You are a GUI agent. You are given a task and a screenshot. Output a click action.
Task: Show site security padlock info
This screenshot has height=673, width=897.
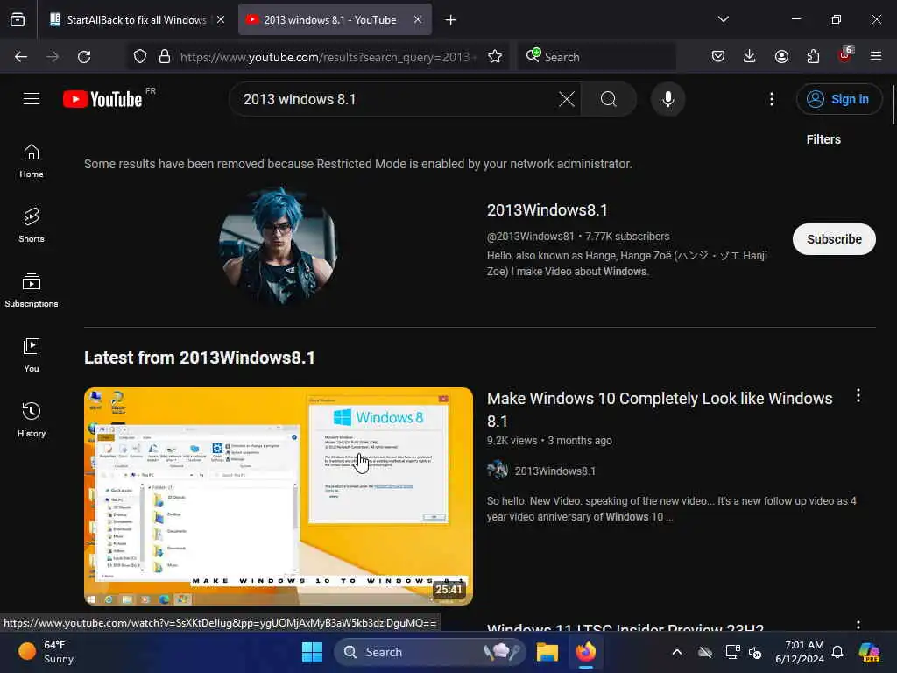click(x=165, y=57)
